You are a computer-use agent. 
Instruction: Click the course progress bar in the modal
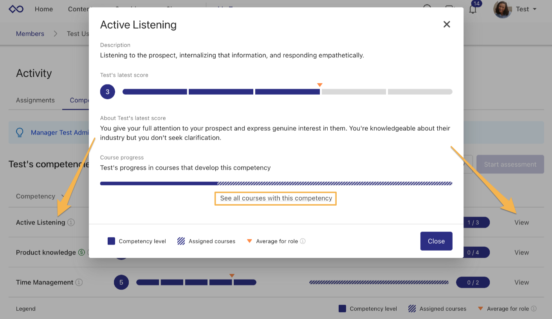pos(276,183)
